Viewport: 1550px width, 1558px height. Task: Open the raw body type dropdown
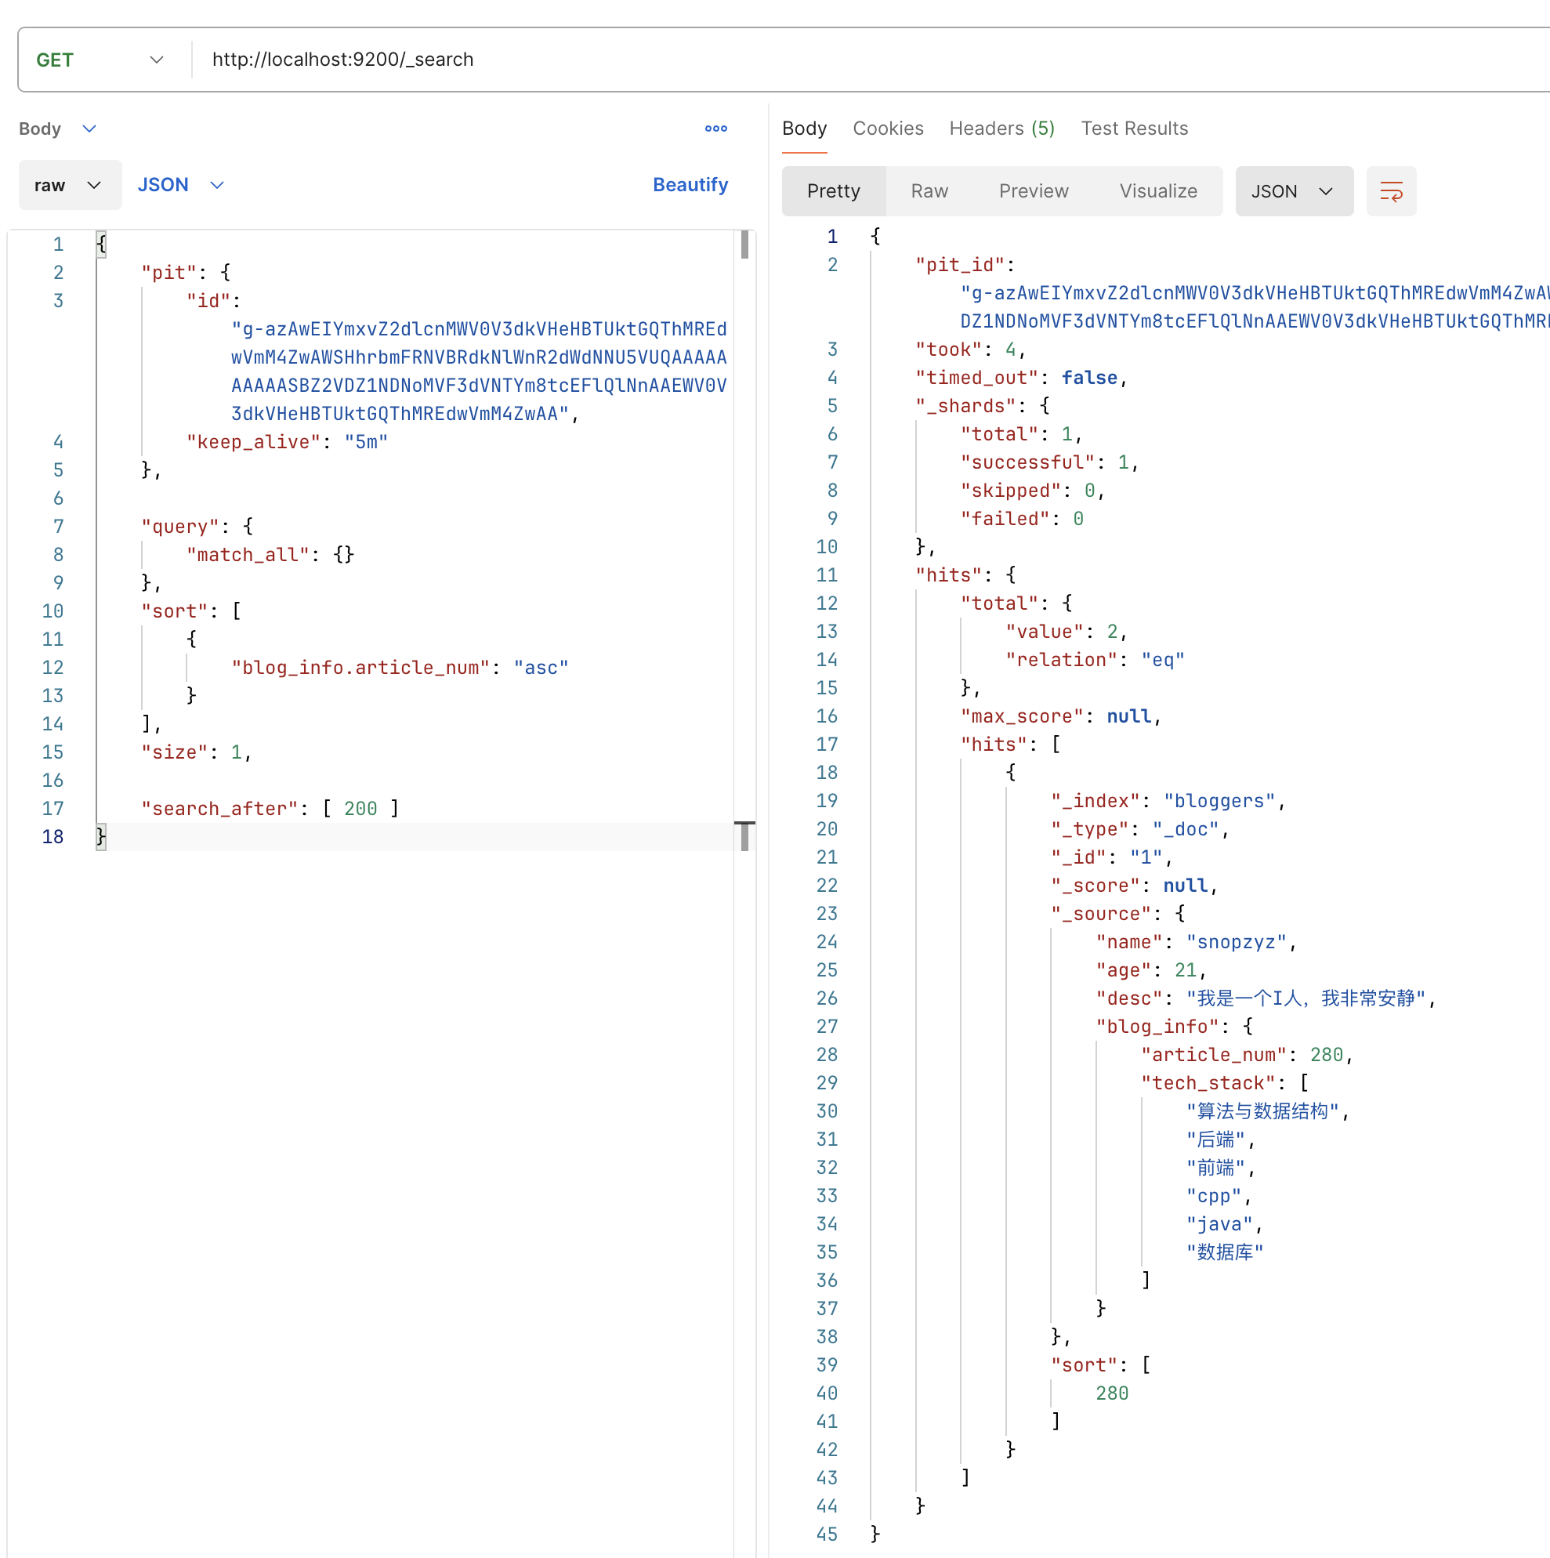(x=71, y=186)
